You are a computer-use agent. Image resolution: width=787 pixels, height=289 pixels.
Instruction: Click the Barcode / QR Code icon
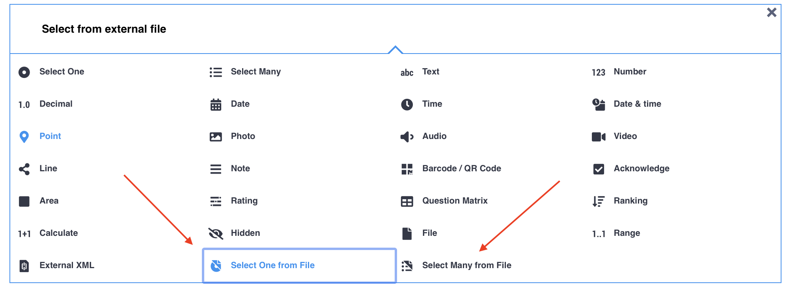click(407, 169)
